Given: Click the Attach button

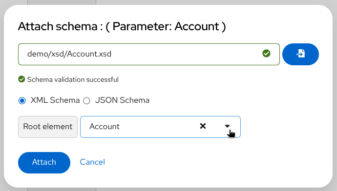Looking at the screenshot, I should (x=44, y=162).
